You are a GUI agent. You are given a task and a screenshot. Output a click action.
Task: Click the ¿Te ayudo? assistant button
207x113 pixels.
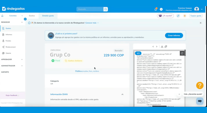click(x=165, y=16)
